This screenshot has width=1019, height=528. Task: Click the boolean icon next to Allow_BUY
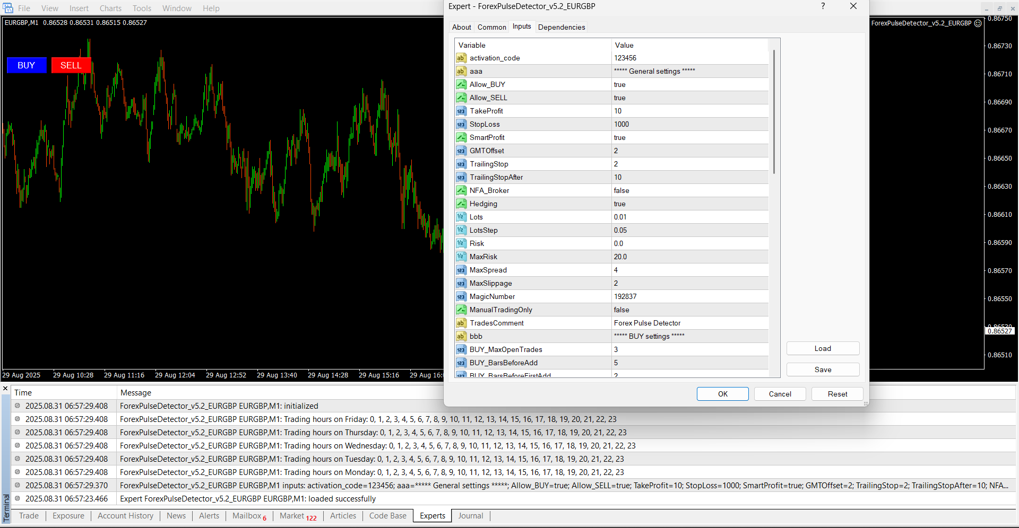point(461,85)
